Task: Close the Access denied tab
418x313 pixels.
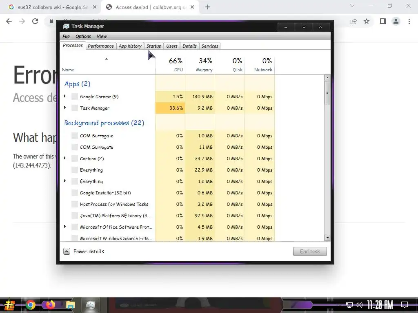Action: (192, 7)
